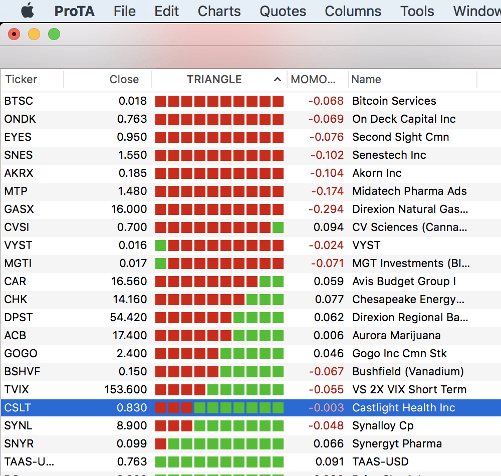Image resolution: width=501 pixels, height=476 pixels.
Task: Select the GASX ticker row
Action: click(x=19, y=209)
